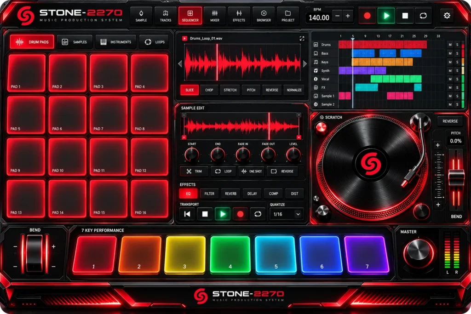Start playback with the top green play button

point(386,16)
